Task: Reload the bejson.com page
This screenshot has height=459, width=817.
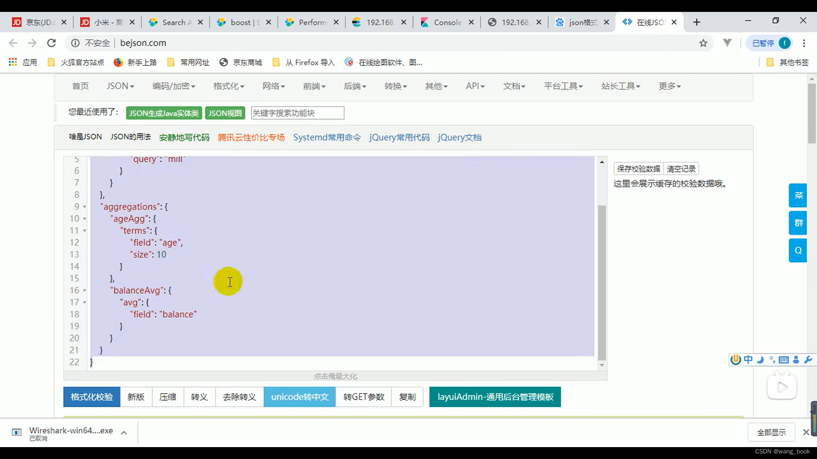Action: (x=51, y=43)
